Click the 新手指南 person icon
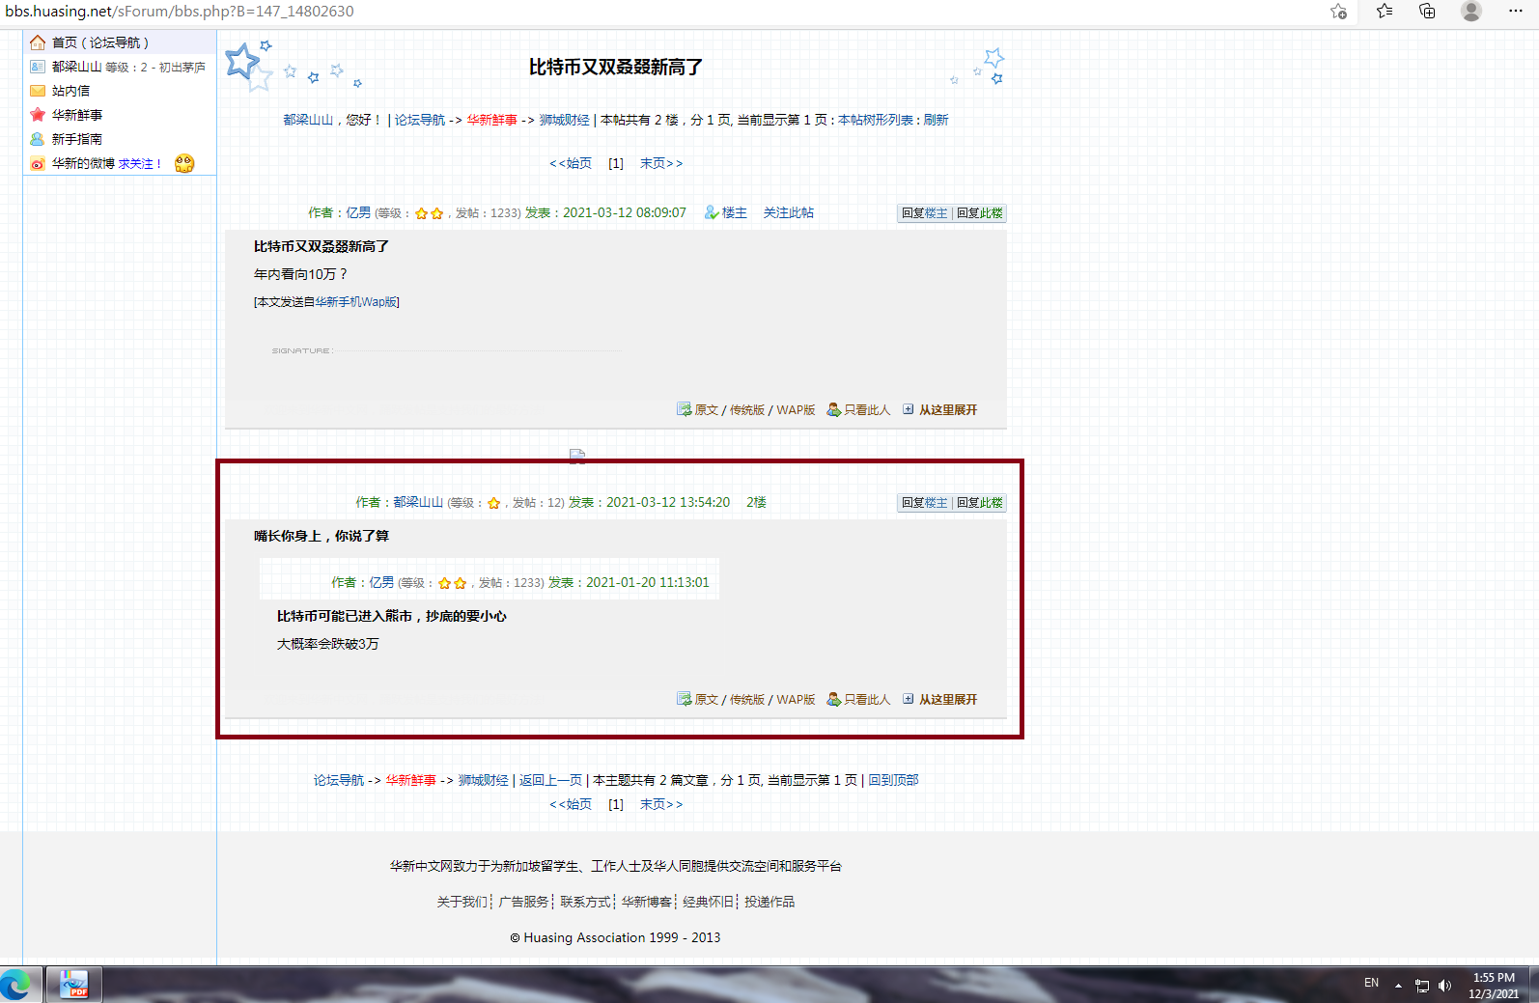 [38, 139]
